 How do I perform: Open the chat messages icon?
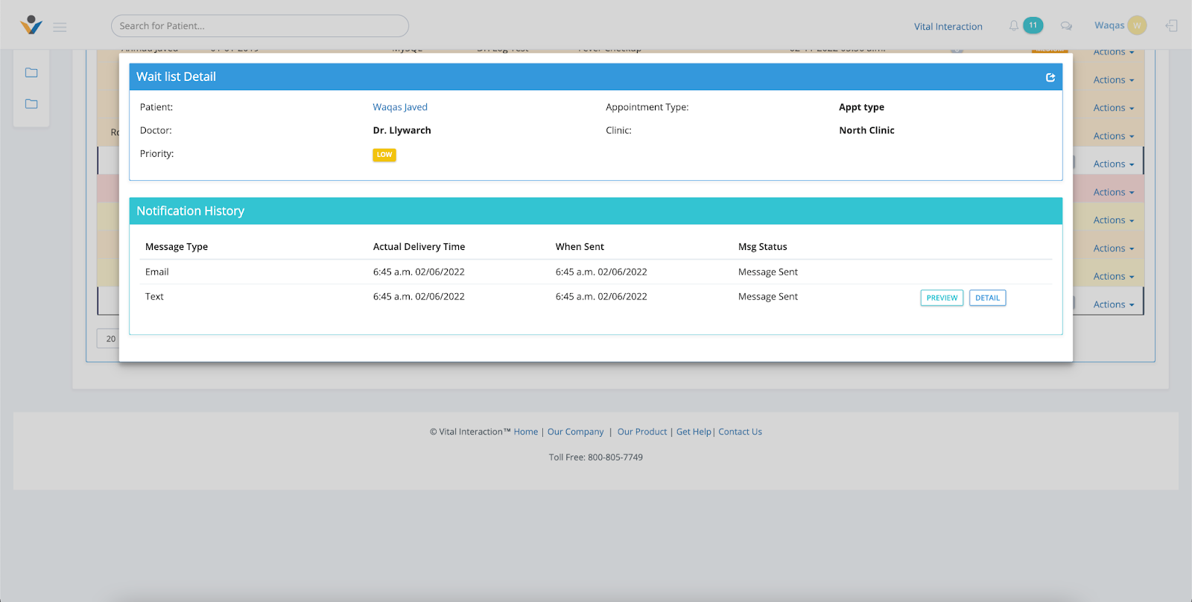pos(1066,26)
